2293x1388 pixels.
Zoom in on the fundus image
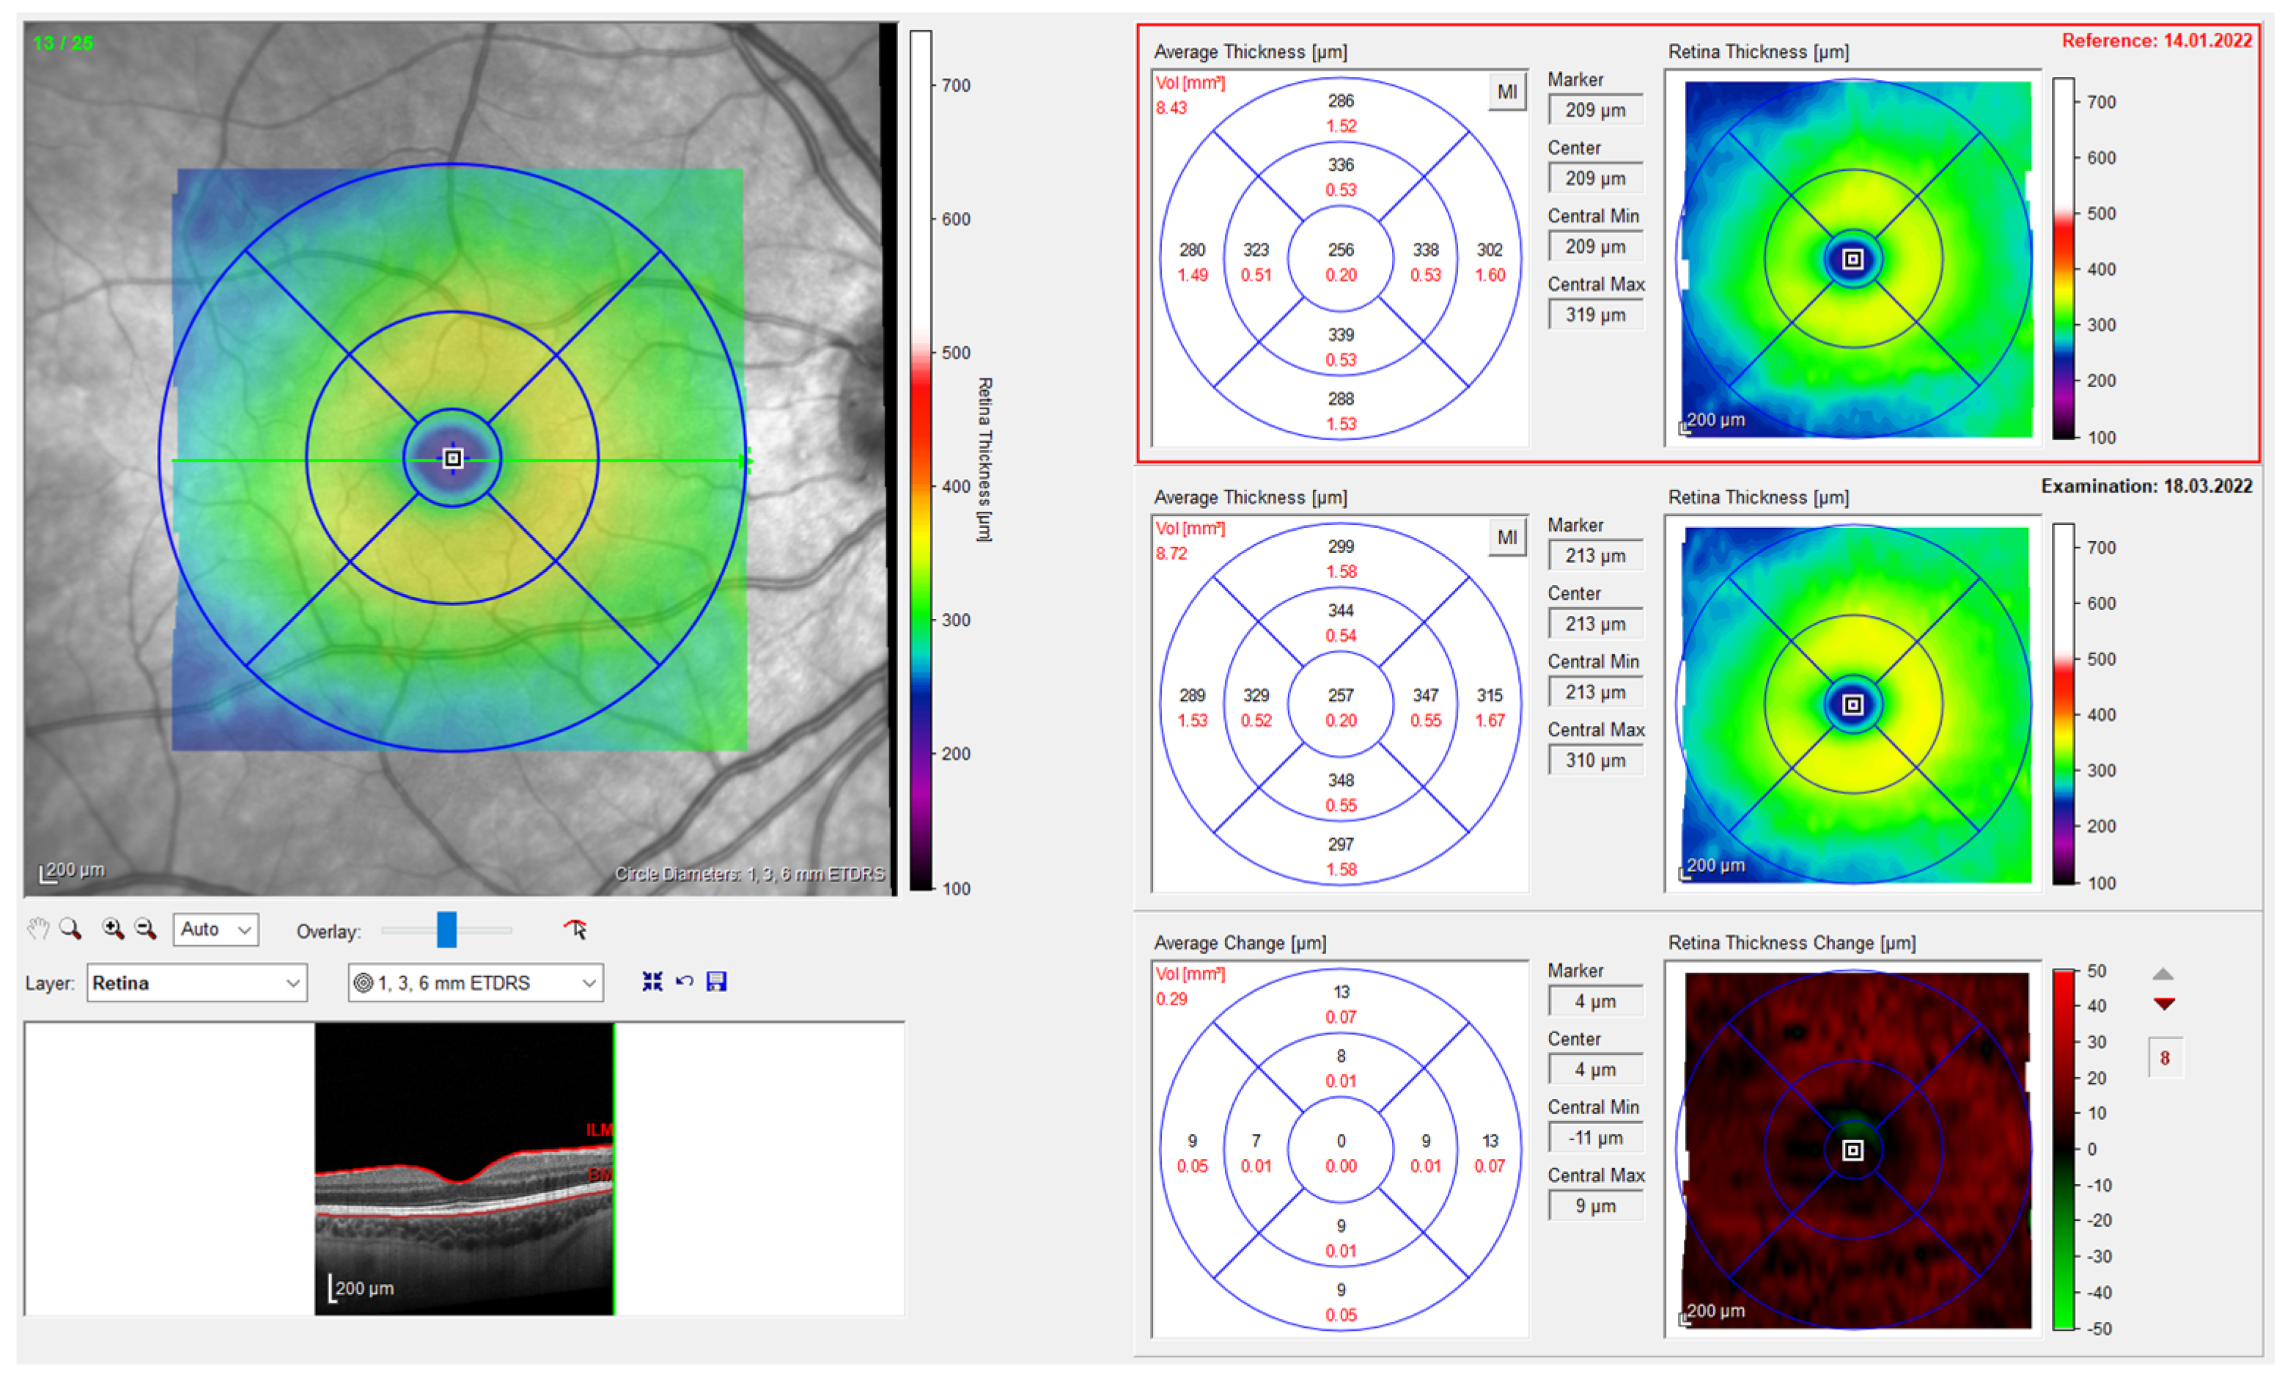(x=114, y=929)
